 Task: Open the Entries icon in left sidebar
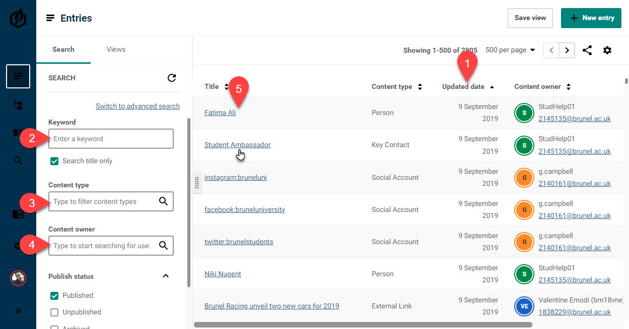coord(18,76)
